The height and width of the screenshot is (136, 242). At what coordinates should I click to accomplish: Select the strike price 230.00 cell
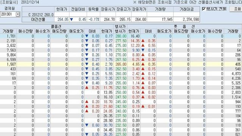point(121,130)
